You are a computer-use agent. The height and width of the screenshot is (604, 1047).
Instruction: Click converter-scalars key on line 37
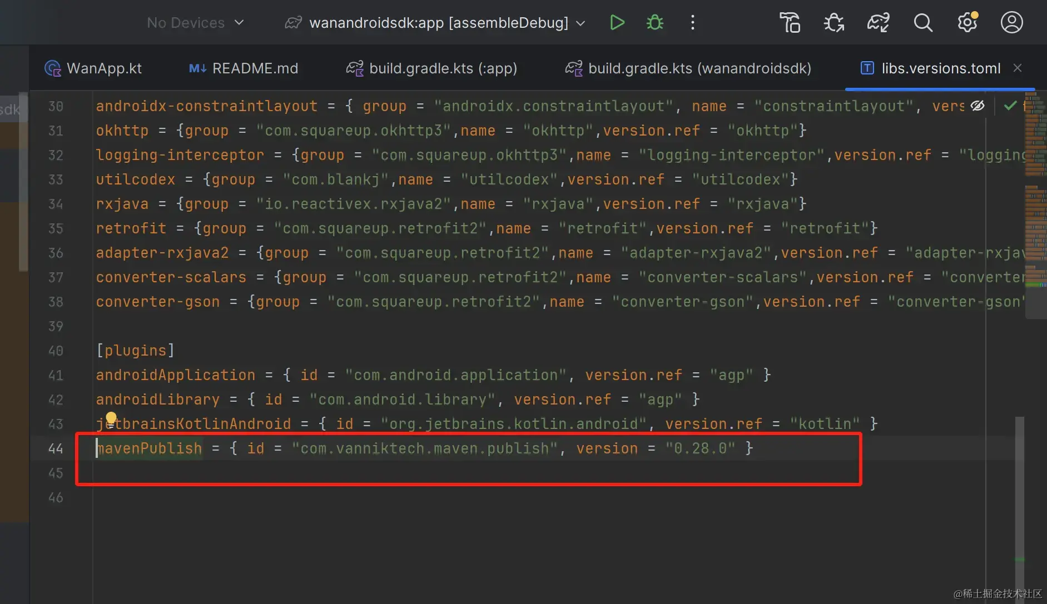pos(171,277)
